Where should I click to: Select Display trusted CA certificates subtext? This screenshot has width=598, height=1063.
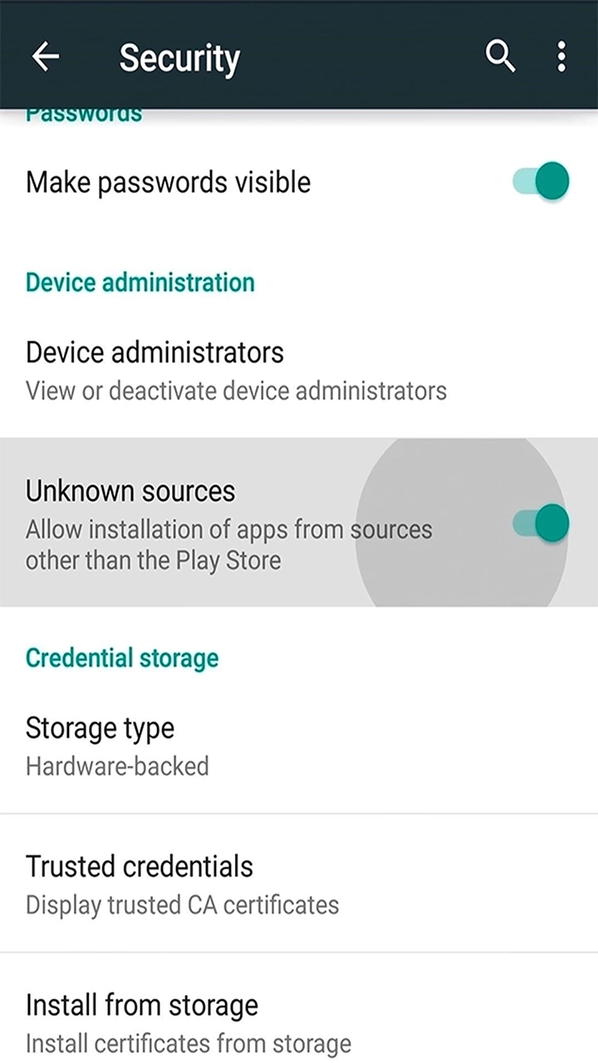[x=182, y=904]
